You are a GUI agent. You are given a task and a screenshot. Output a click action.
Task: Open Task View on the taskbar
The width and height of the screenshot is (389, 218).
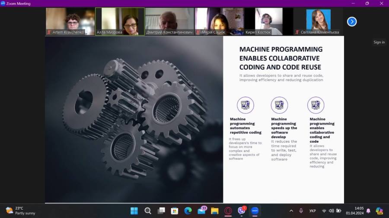(x=161, y=211)
